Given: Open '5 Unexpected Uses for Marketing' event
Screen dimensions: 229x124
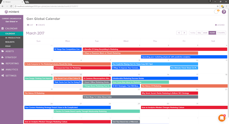Looking at the screenshot, I should 82,68.
